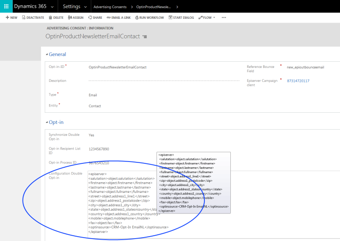The width and height of the screenshot is (340, 241).
Task: Click START DIALOG command
Action: [x=181, y=17]
